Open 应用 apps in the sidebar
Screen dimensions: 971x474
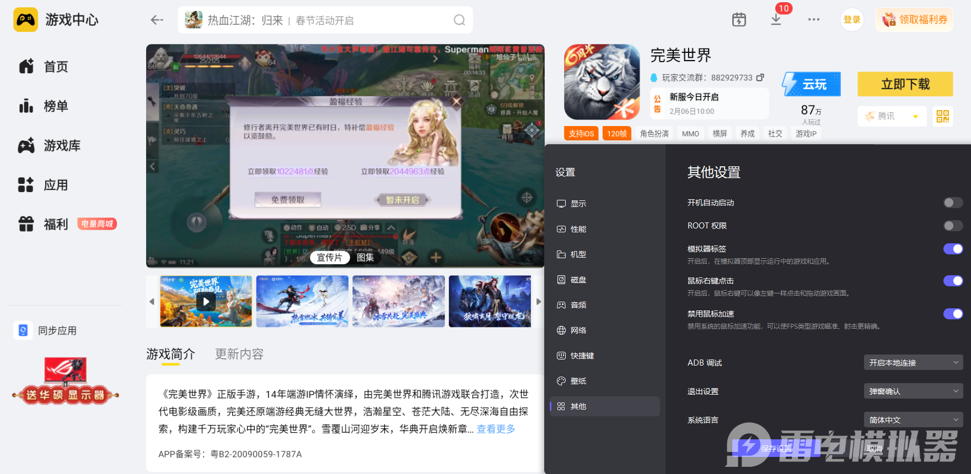[x=44, y=185]
